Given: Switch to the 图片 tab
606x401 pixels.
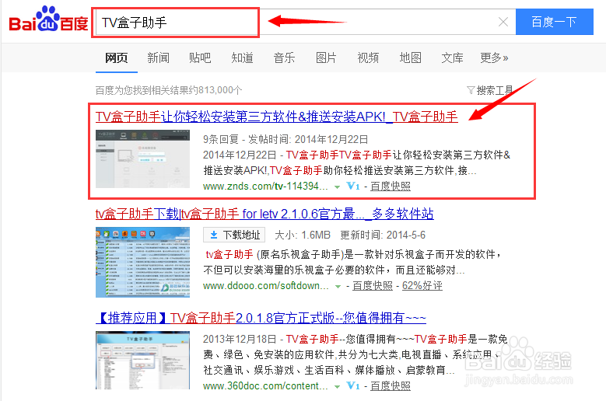Looking at the screenshot, I should pyautogui.click(x=326, y=58).
